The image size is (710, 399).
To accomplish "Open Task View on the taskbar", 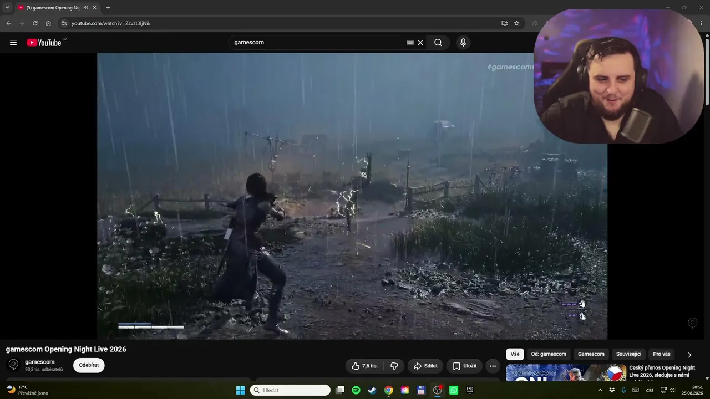I will click(340, 390).
